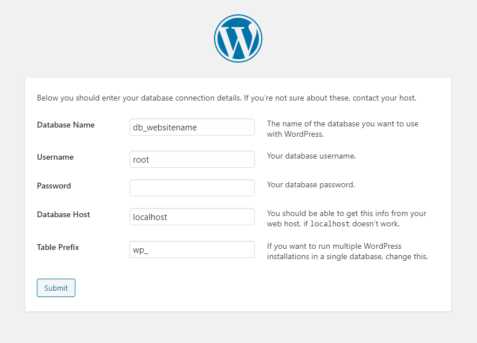
Task: Click the intro's opening words 'Below you should enter'
Action: [x=68, y=98]
